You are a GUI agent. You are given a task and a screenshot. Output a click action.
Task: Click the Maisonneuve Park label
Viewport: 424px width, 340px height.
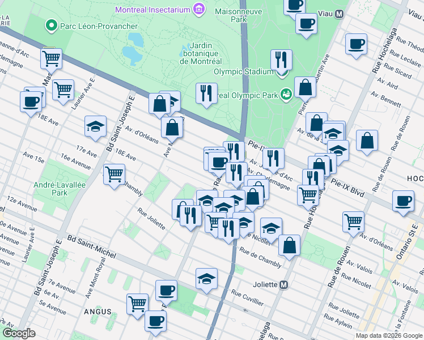(x=239, y=15)
